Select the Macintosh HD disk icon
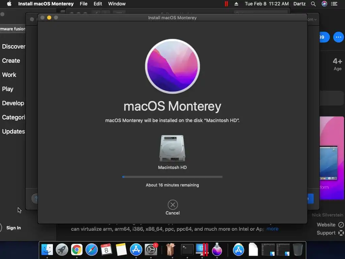The width and height of the screenshot is (345, 259). 172,148
